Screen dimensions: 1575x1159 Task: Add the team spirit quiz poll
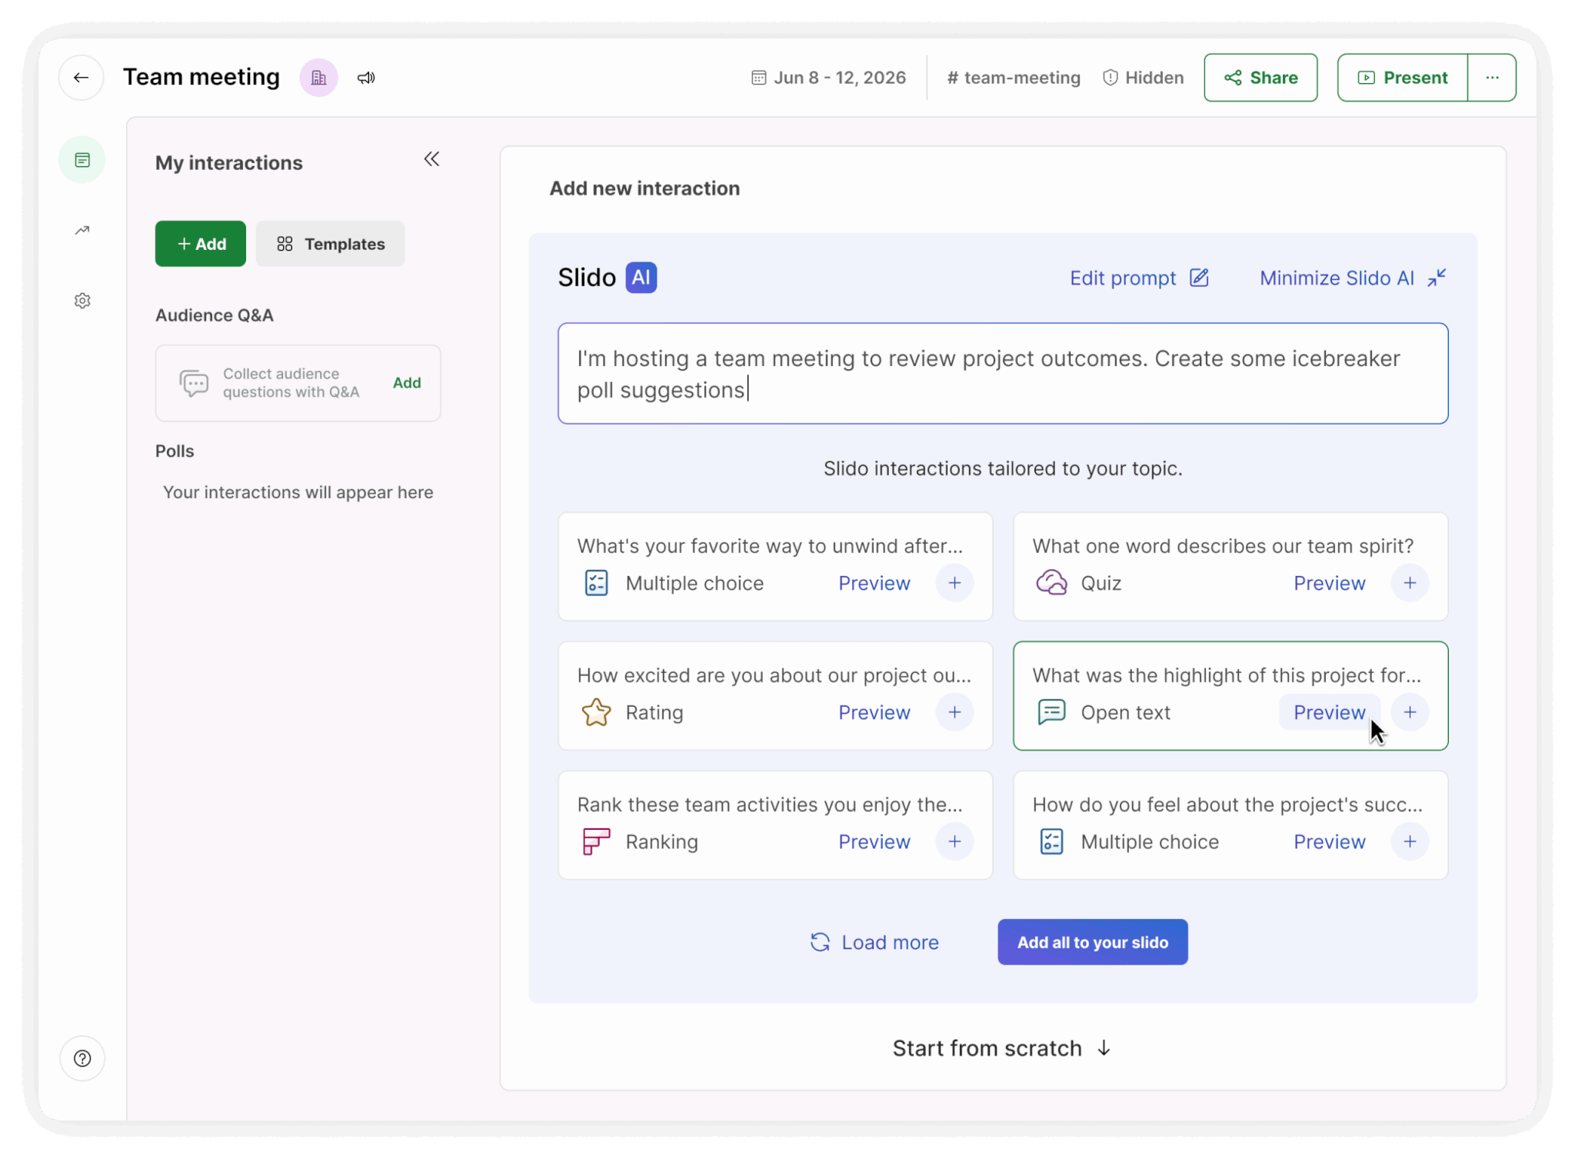(1410, 583)
